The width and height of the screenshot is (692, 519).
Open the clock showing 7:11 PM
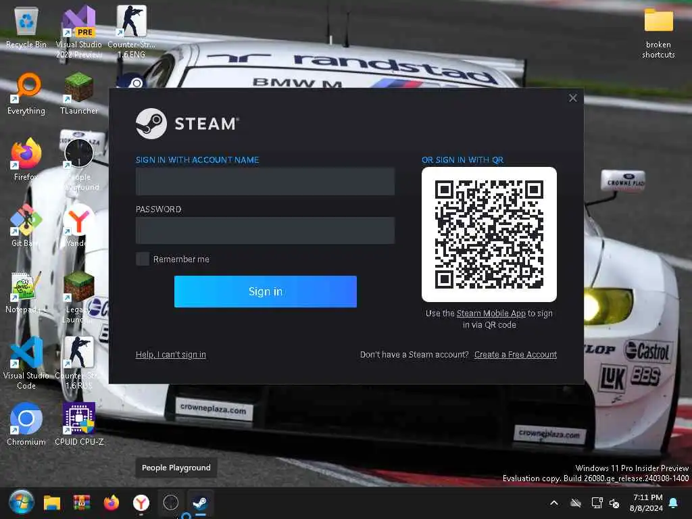[646, 503]
